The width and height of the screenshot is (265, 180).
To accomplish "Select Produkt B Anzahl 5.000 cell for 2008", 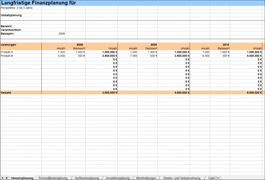I will 53,56.
